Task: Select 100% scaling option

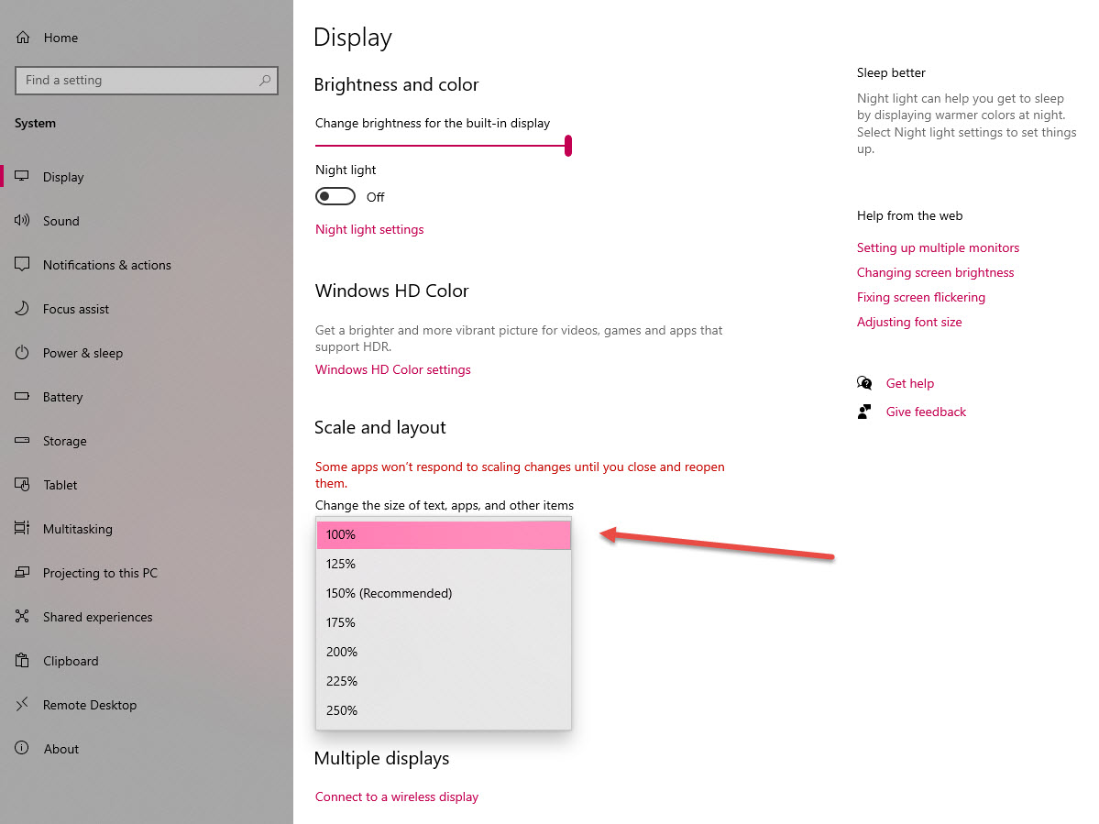Action: pyautogui.click(x=444, y=534)
